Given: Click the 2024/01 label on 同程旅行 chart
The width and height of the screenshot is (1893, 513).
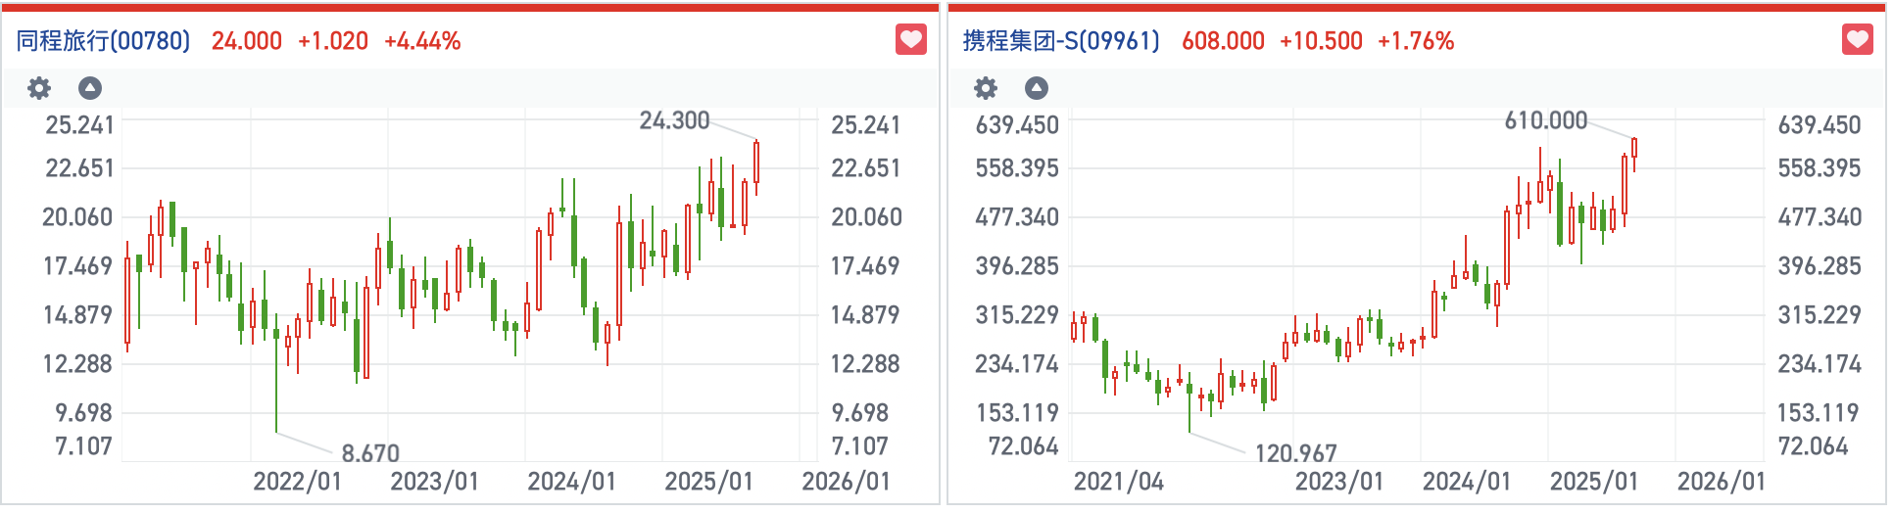Looking at the screenshot, I should [x=571, y=482].
